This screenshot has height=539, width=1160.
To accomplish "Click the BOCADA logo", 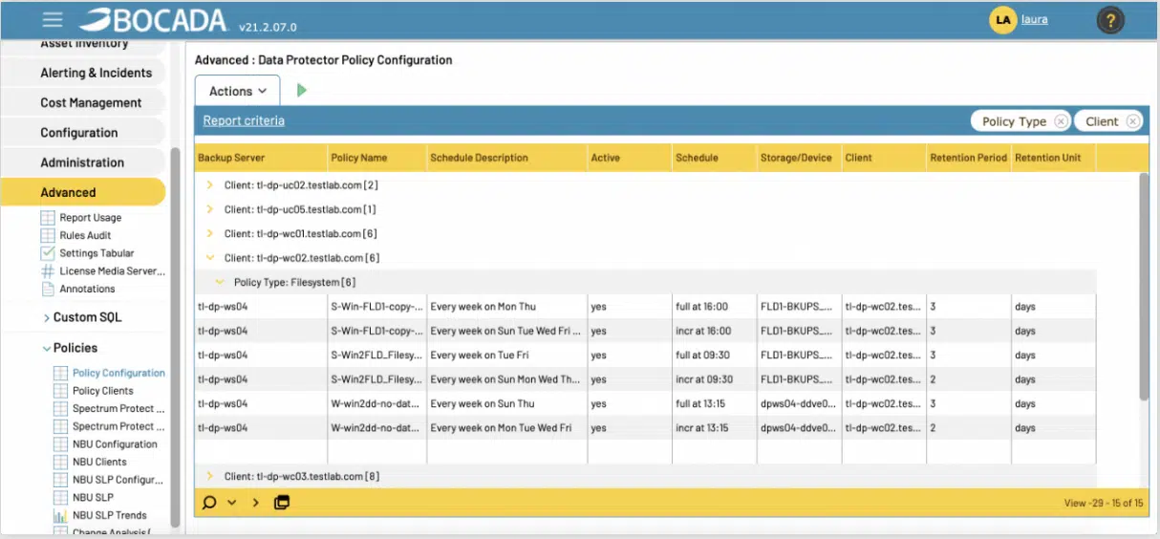I will tap(153, 20).
